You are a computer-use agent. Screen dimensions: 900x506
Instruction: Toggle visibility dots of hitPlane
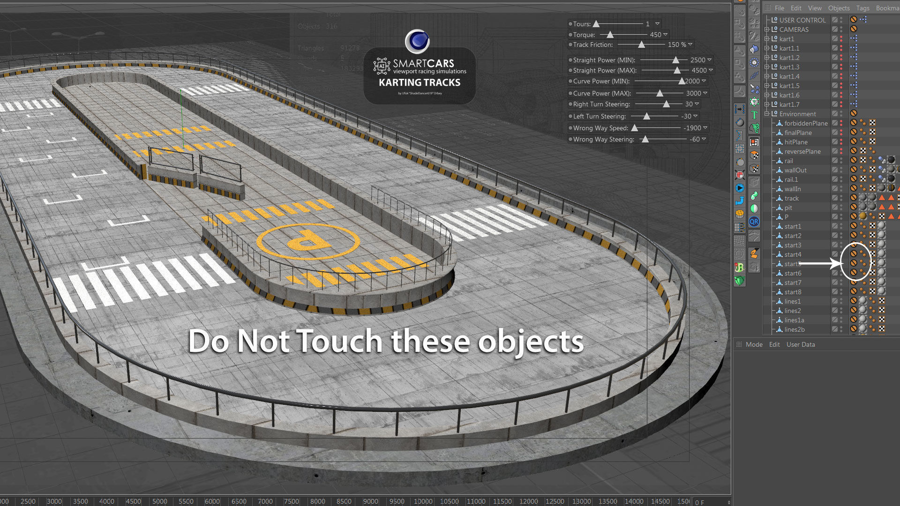coord(841,141)
